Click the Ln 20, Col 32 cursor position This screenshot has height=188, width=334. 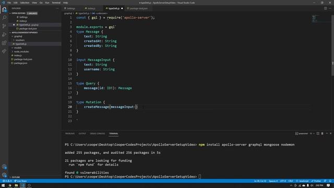(260, 181)
